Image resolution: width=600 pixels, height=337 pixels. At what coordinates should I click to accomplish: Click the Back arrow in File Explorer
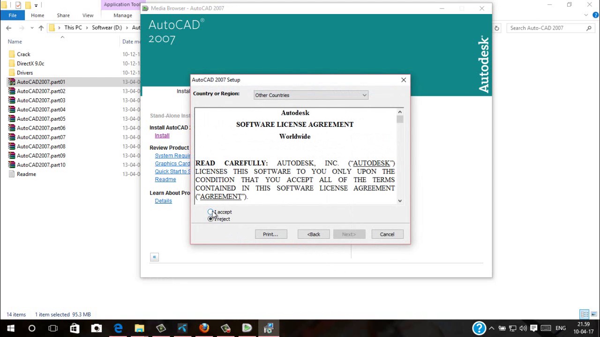coord(8,28)
